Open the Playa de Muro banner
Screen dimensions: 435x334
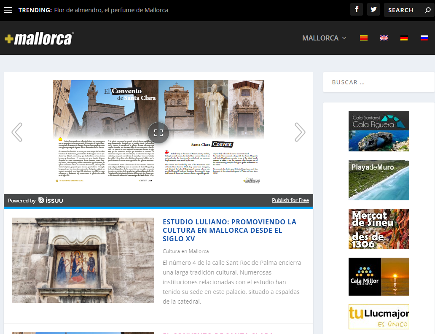379,180
